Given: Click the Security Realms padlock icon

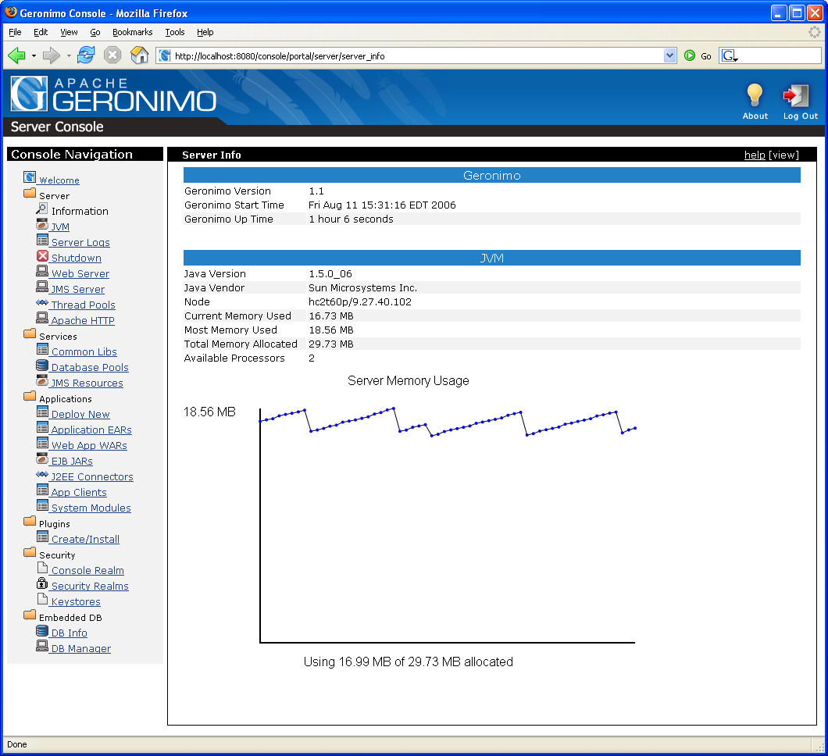Looking at the screenshot, I should pos(42,584).
